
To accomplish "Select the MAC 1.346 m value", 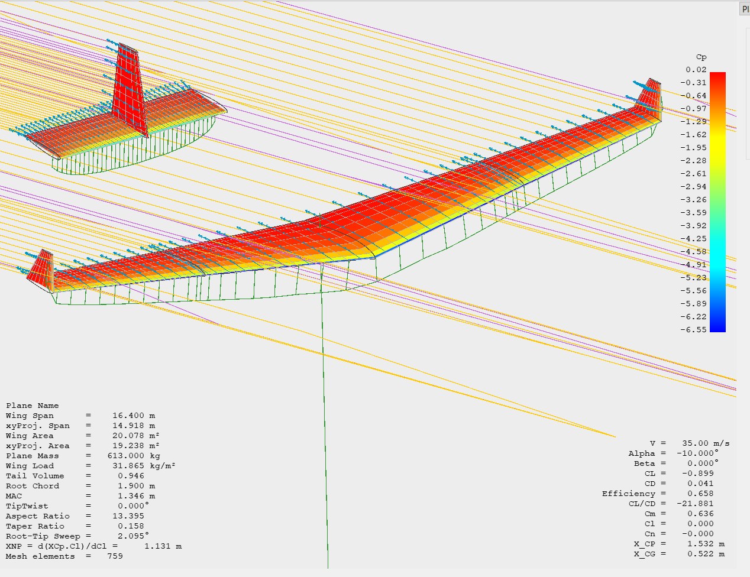I will 136,496.
